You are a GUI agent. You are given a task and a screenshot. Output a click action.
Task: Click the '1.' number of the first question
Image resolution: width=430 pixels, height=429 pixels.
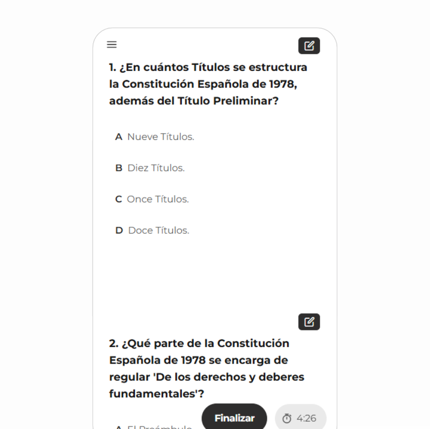point(112,67)
